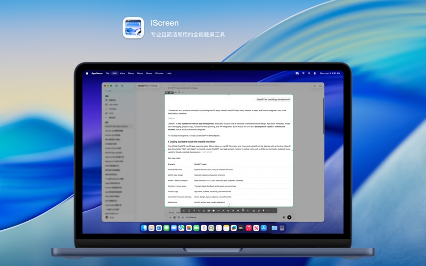Click the share icon in ChatGPT window header
This screenshot has width=426, height=266.
click(315, 86)
